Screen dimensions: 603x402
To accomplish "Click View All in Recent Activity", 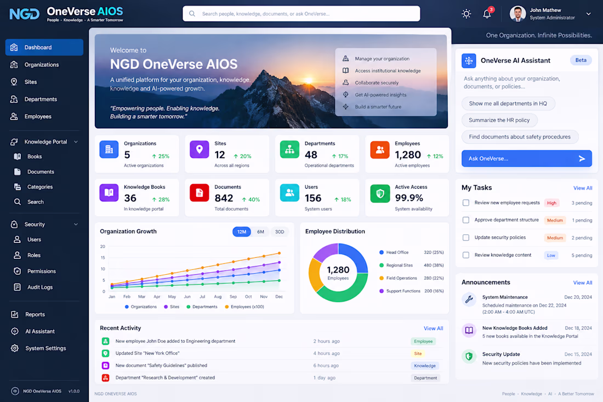I will tap(434, 328).
